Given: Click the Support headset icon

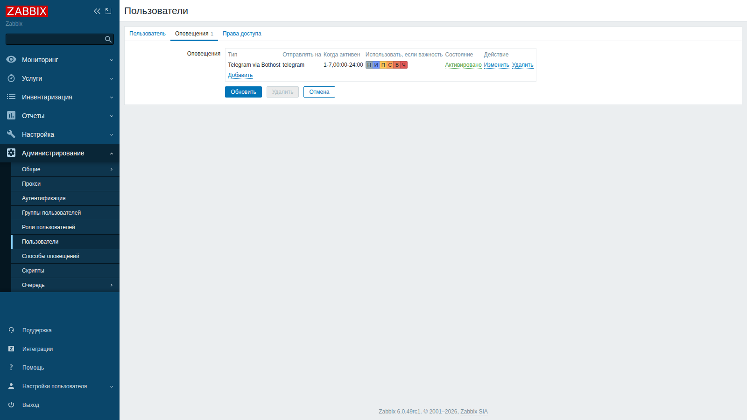Looking at the screenshot, I should 11,330.
